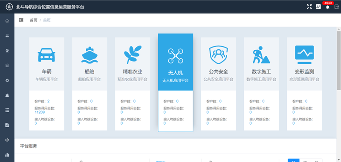
Task: Open the alarm siren icon in sidebar
Action: 7,95
